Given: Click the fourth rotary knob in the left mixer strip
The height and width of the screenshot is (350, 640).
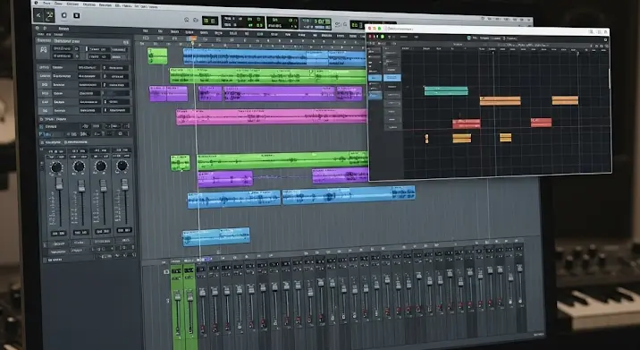Looking at the screenshot, I should click(x=122, y=166).
